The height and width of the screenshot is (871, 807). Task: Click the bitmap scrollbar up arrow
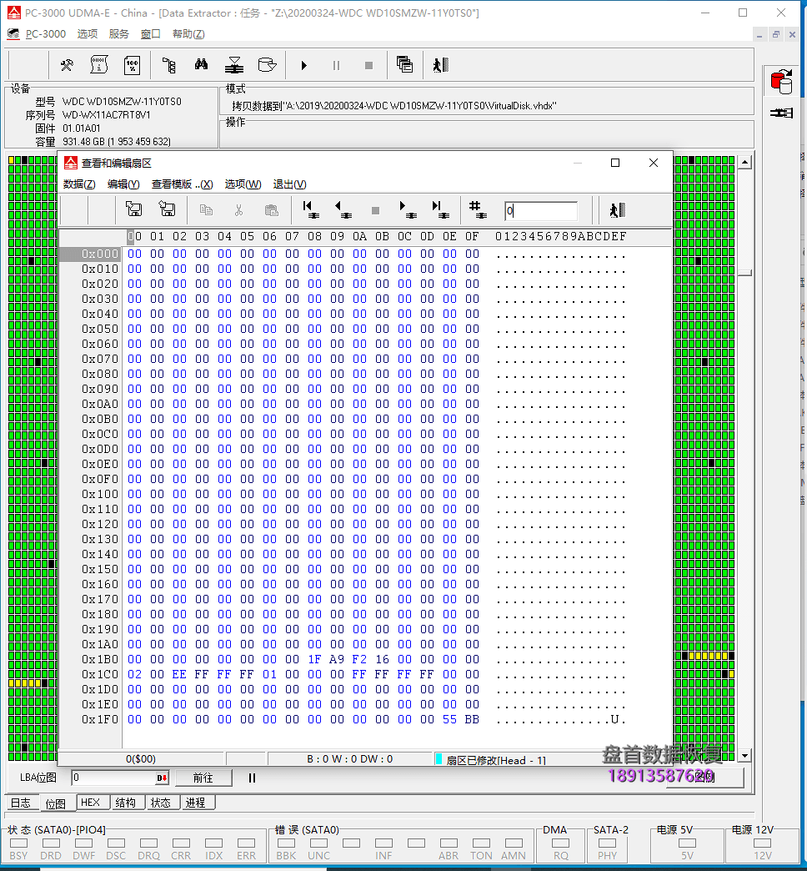tap(744, 162)
